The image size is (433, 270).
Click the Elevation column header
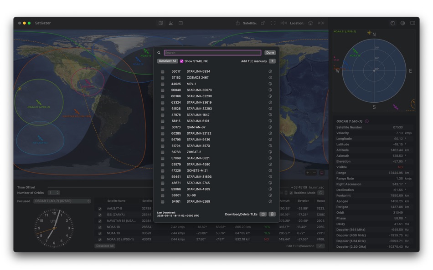tap(303, 201)
